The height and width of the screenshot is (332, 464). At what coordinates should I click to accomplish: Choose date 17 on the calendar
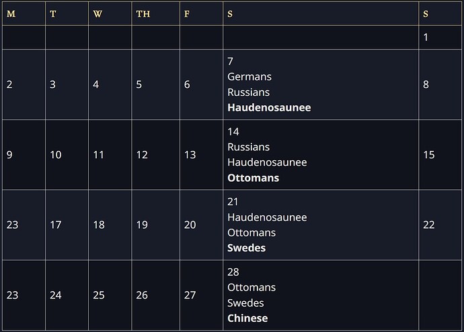56,225
